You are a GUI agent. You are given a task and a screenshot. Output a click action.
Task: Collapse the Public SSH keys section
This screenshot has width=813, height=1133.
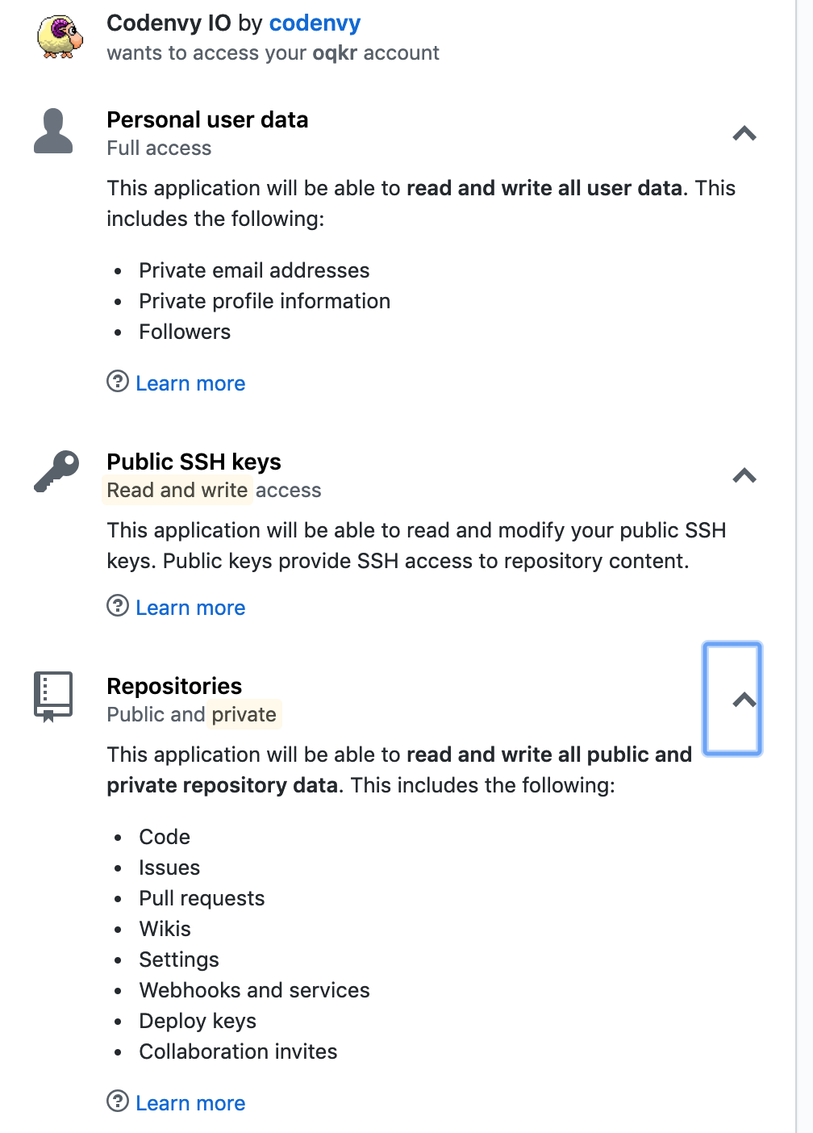[x=744, y=475]
